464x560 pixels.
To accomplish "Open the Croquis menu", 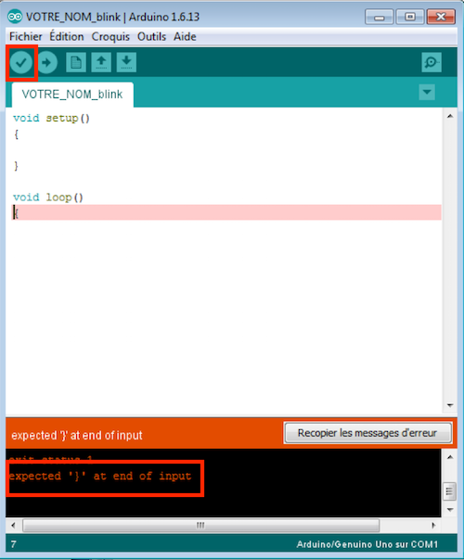I will click(x=110, y=36).
